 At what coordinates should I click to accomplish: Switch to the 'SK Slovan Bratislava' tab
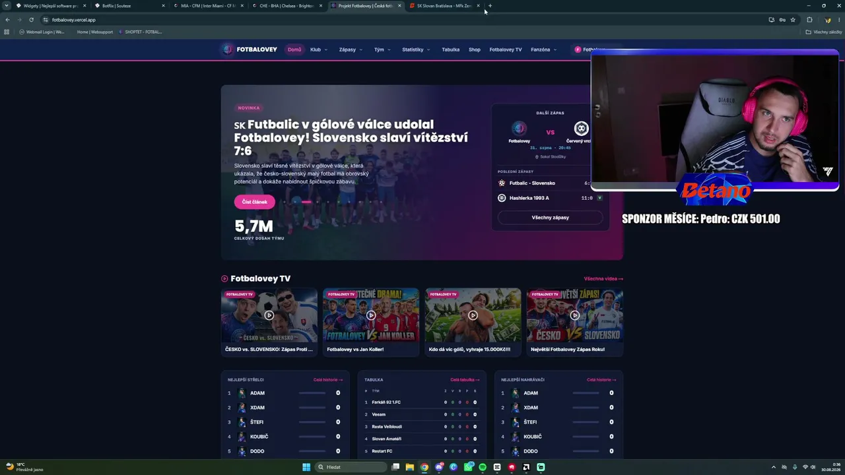(444, 6)
